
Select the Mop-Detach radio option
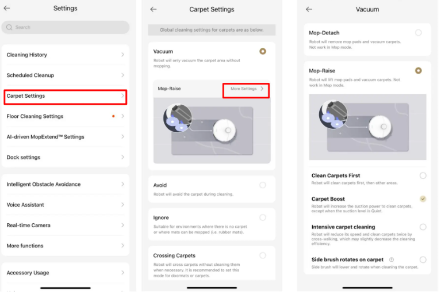[x=419, y=33]
